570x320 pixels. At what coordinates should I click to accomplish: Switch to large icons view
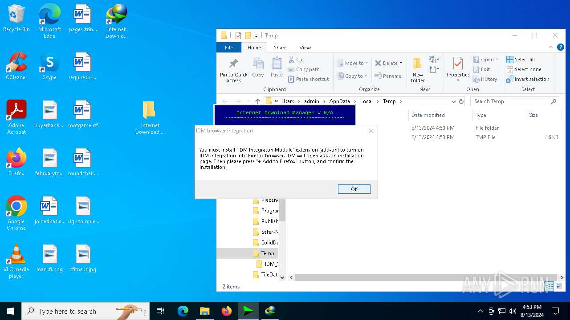pyautogui.click(x=559, y=286)
